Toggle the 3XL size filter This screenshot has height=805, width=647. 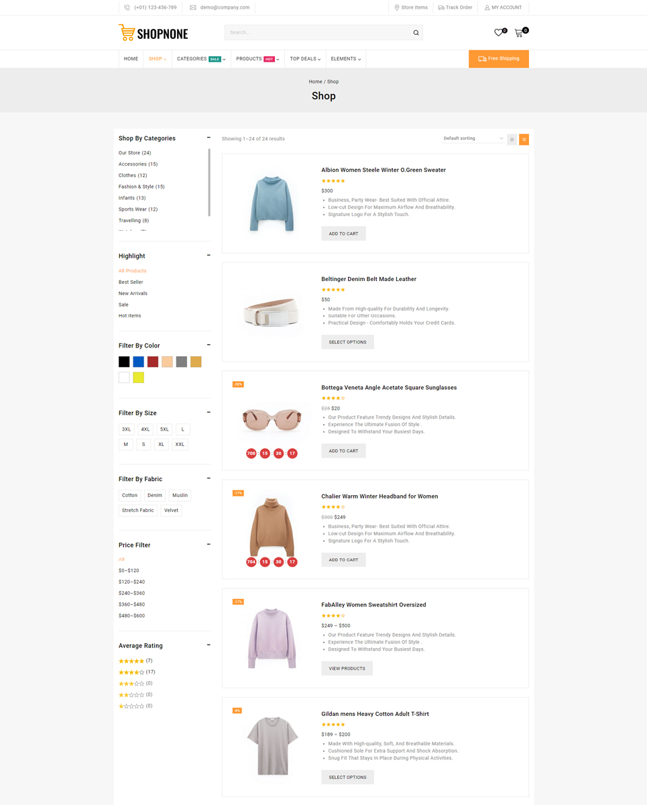pos(127,429)
